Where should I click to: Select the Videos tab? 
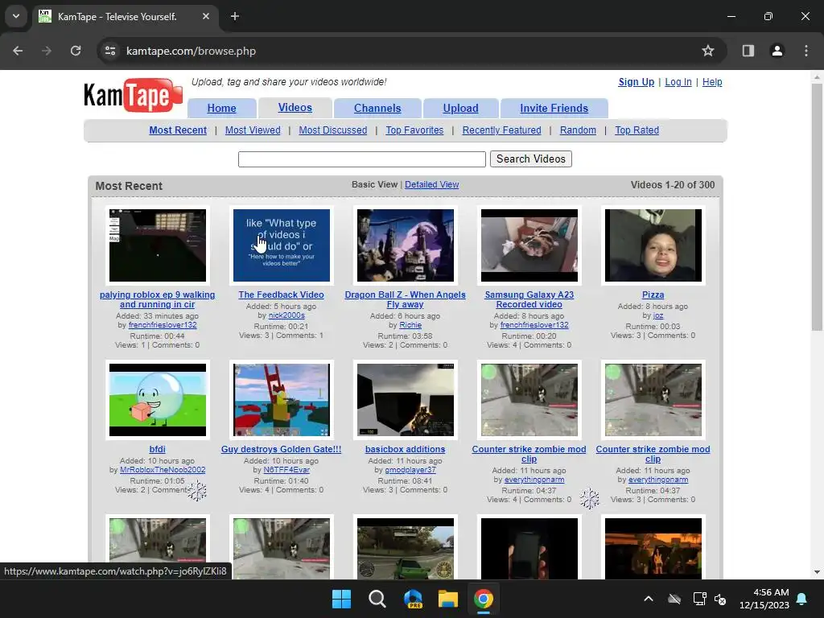[295, 108]
